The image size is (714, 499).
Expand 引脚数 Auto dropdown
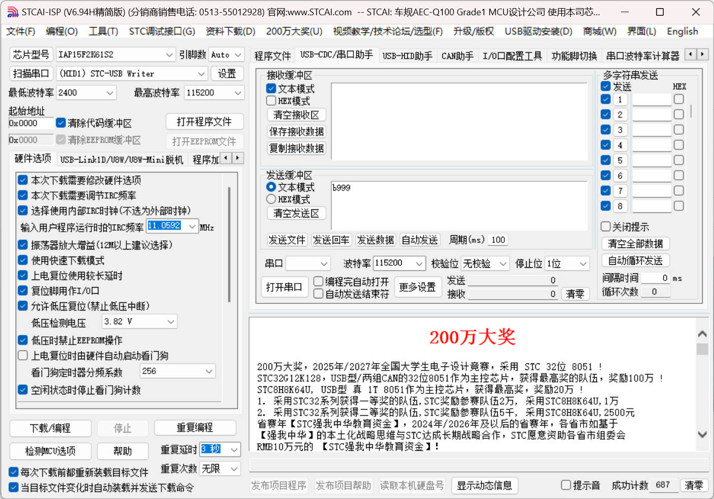[x=238, y=54]
